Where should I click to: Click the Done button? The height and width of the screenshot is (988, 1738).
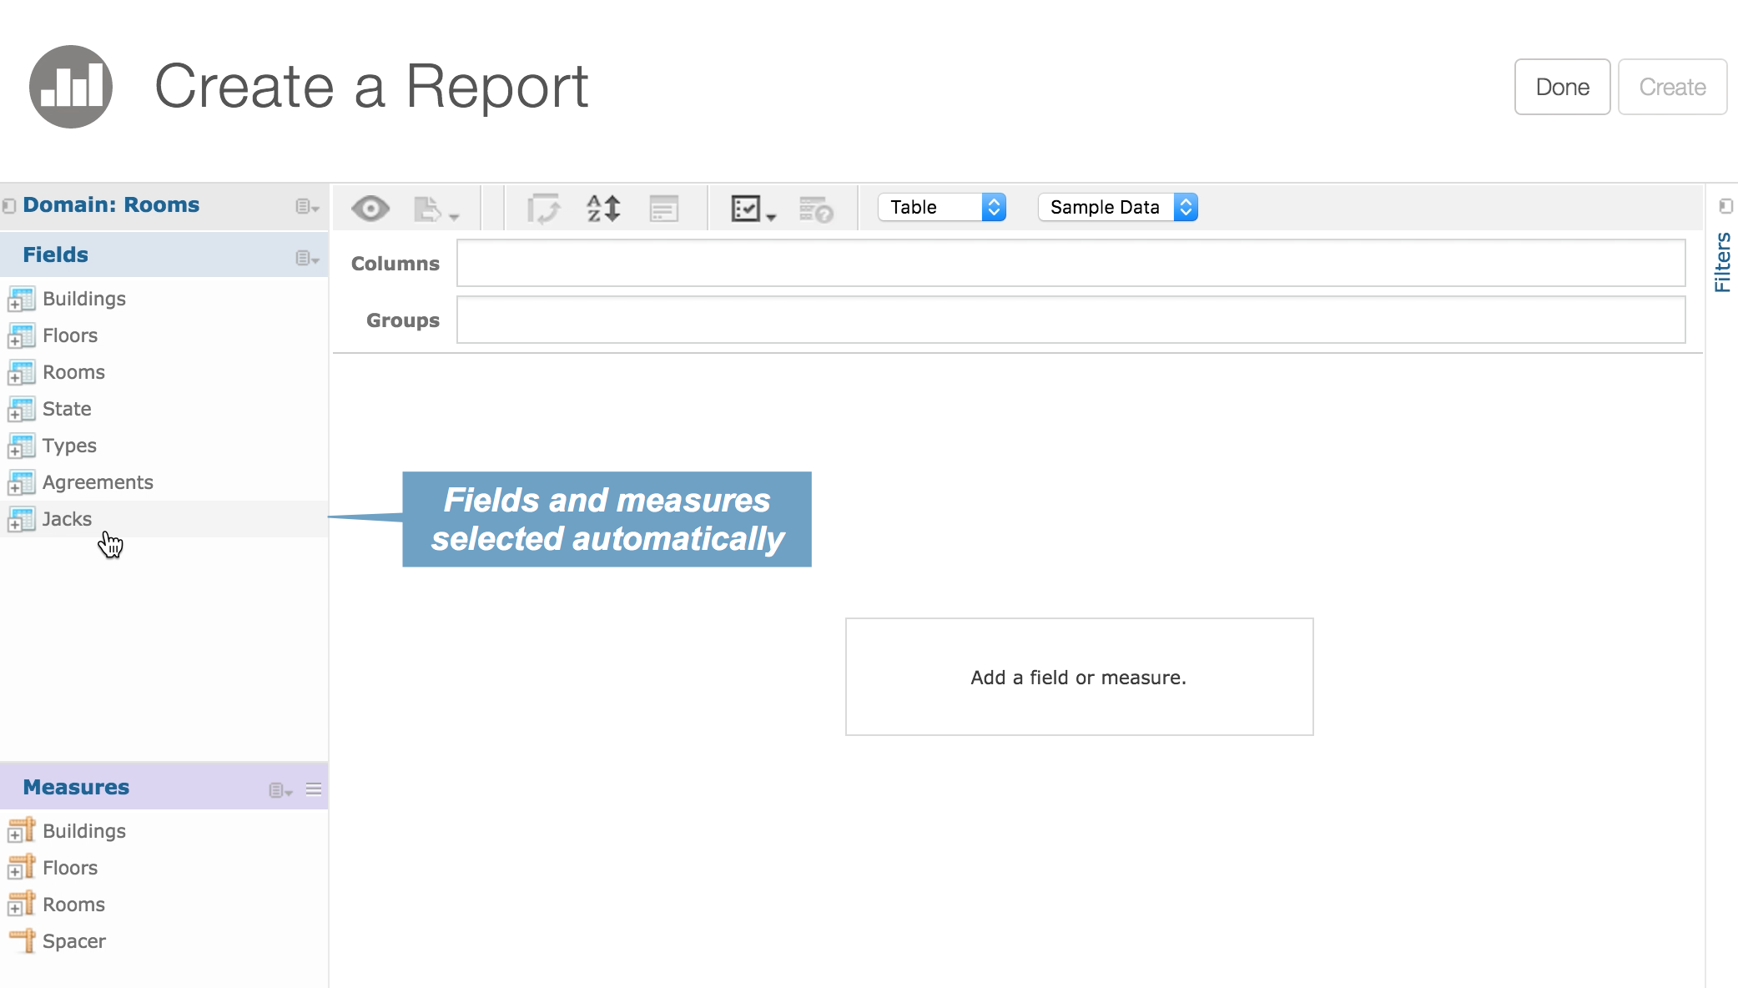point(1562,87)
